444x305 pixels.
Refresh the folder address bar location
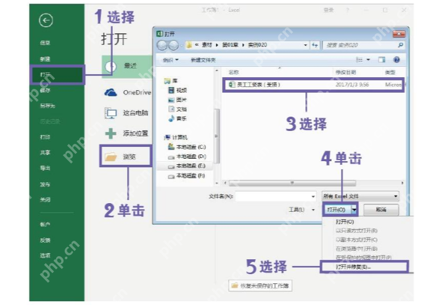314,45
